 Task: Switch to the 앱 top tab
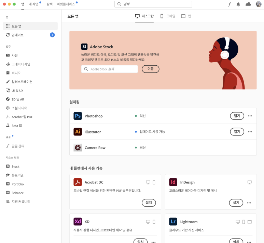(x=23, y=4)
